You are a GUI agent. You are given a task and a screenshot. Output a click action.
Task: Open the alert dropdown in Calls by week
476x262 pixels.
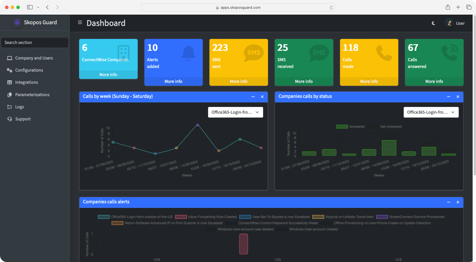coord(235,112)
